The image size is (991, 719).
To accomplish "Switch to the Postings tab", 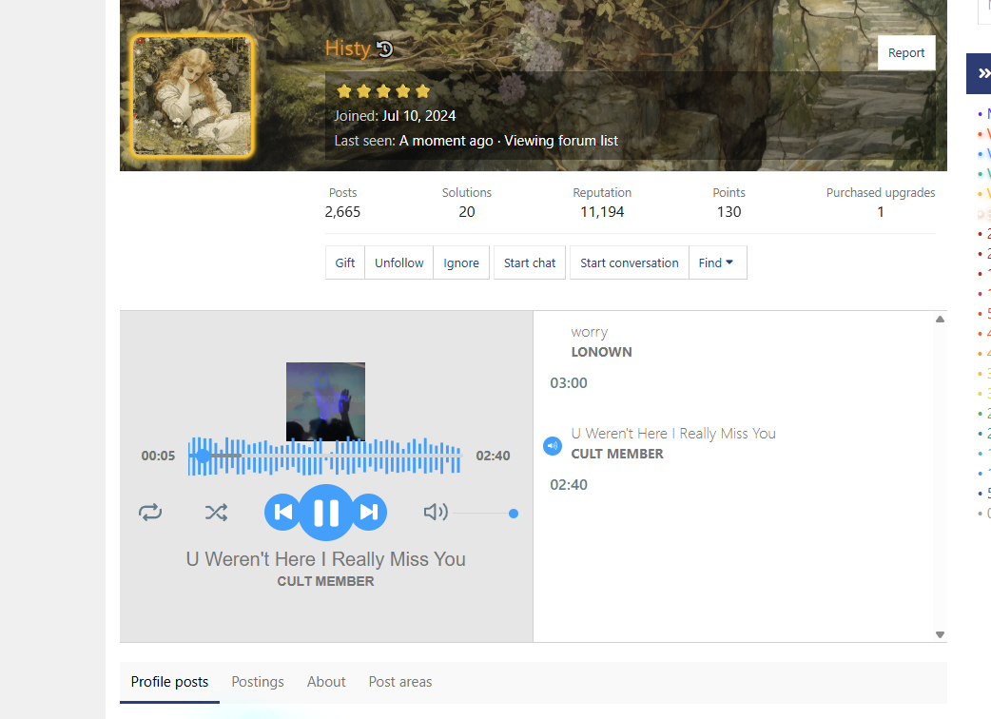I will pos(258,682).
